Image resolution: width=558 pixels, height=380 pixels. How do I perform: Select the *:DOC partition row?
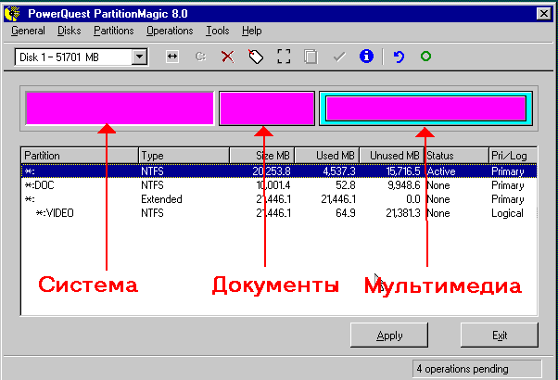tap(279, 185)
